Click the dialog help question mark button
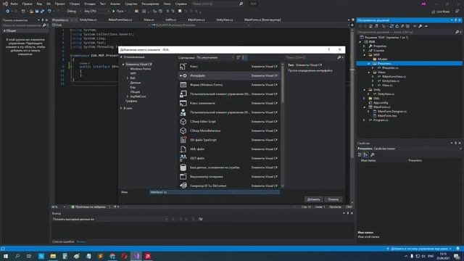Viewport: 464px width, 261px height. click(x=328, y=50)
